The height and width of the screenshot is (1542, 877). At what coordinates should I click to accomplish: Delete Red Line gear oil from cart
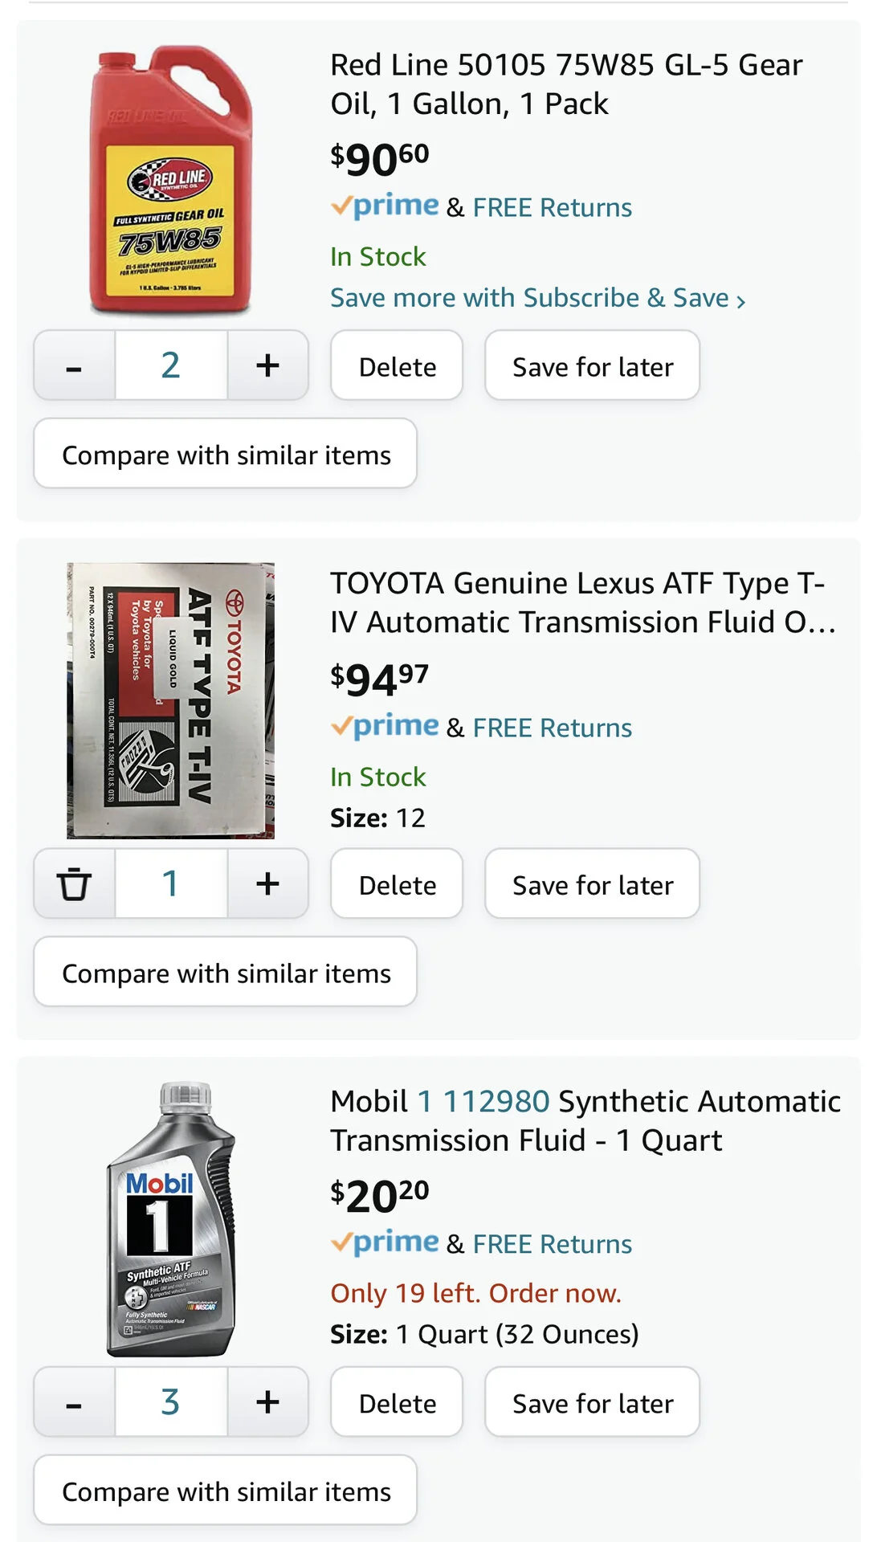(397, 366)
